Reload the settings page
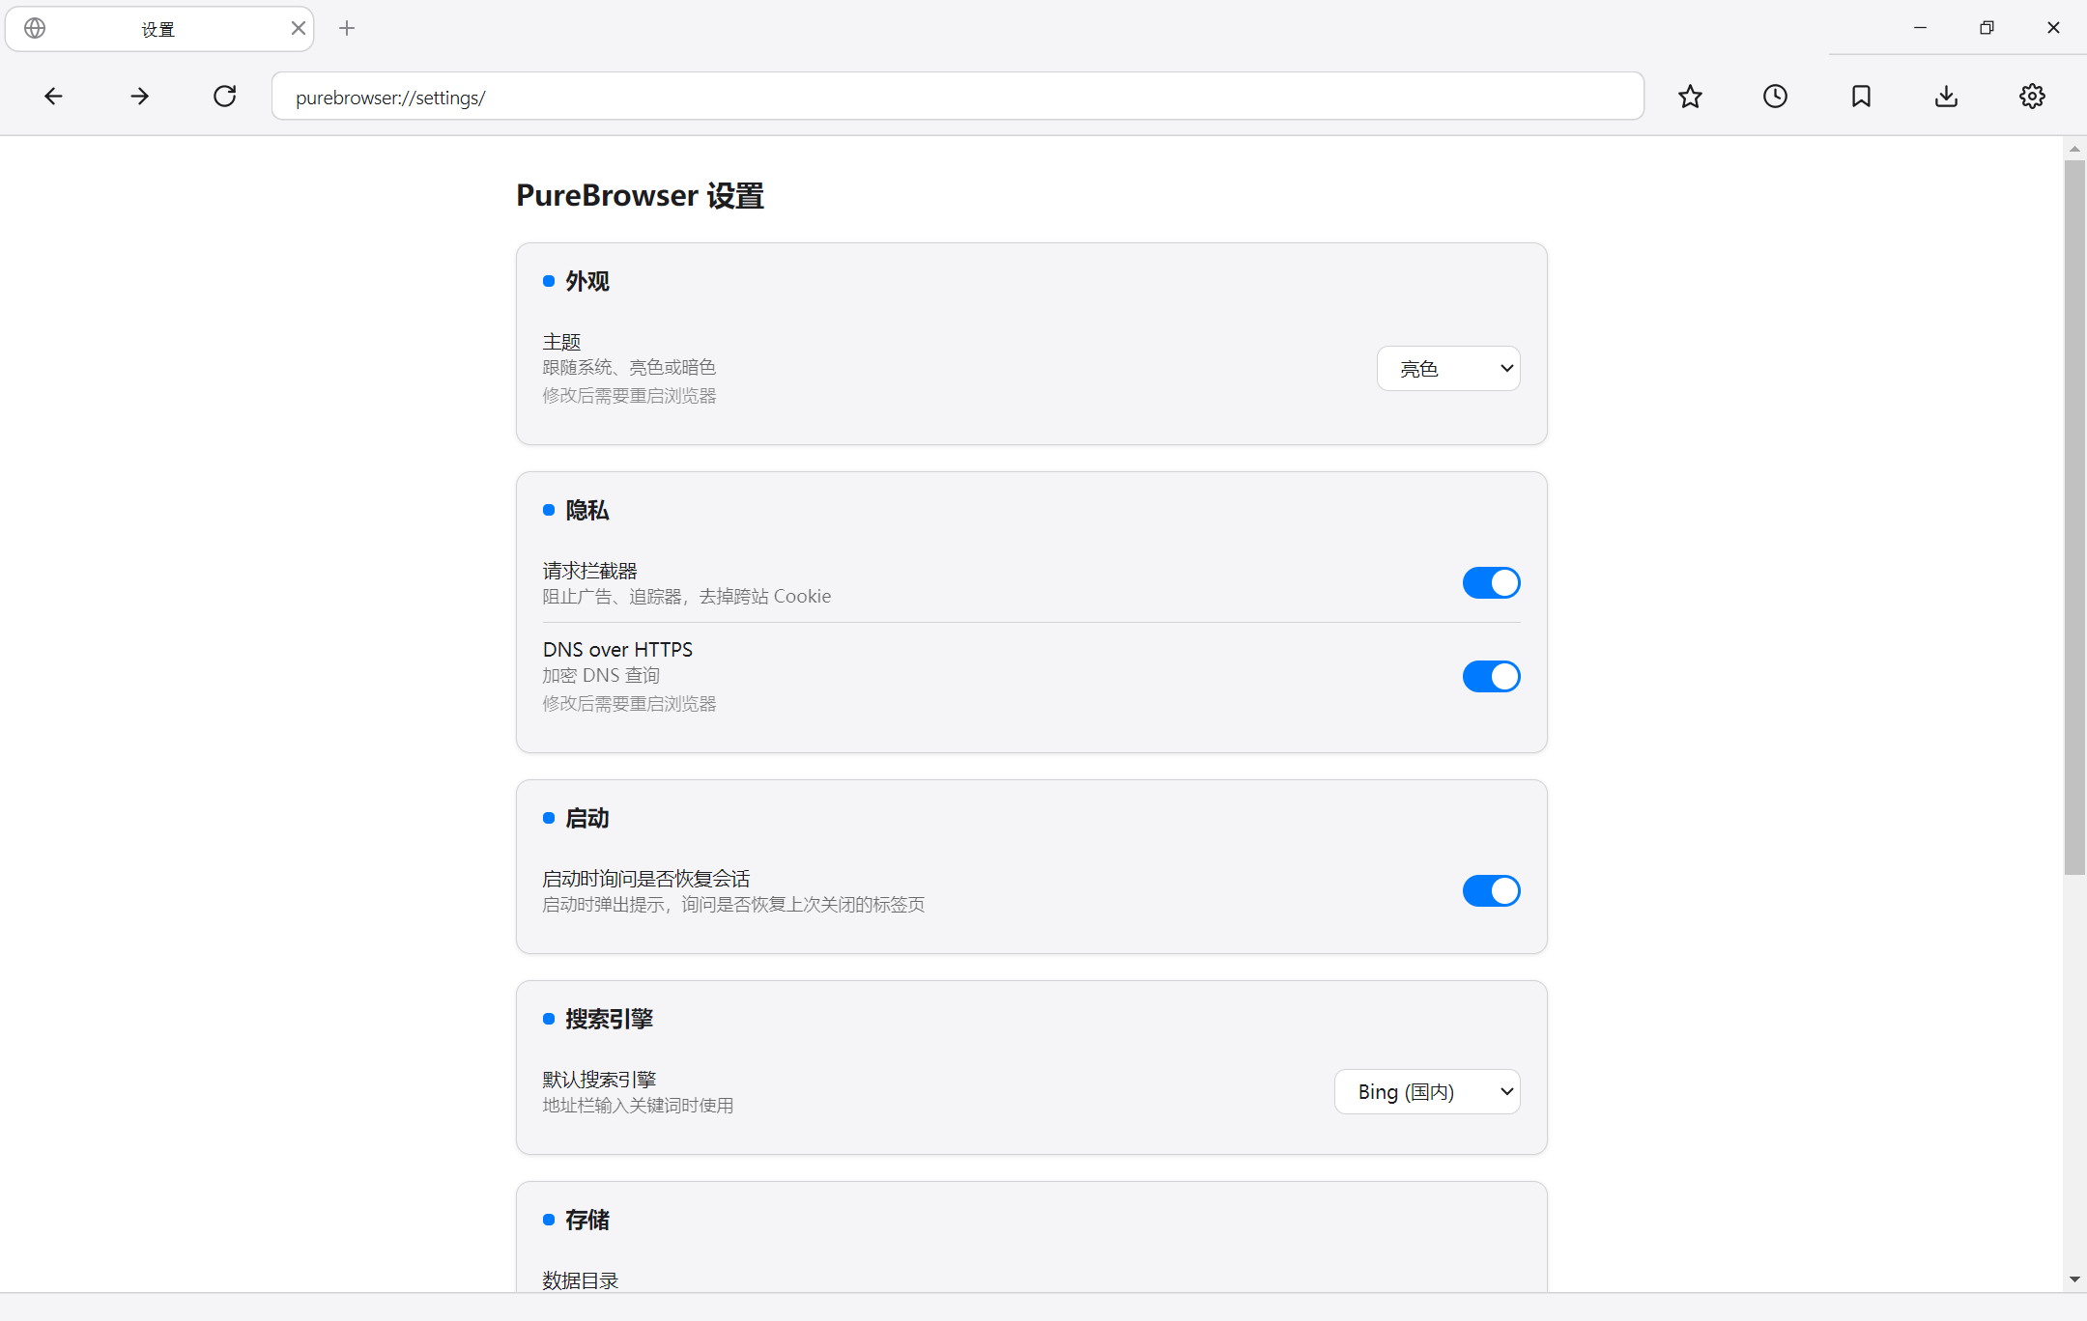Screen dimensions: 2087x1321 [x=224, y=96]
